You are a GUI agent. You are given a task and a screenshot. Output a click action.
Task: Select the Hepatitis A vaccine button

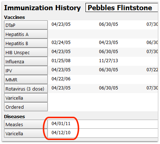[26, 34]
